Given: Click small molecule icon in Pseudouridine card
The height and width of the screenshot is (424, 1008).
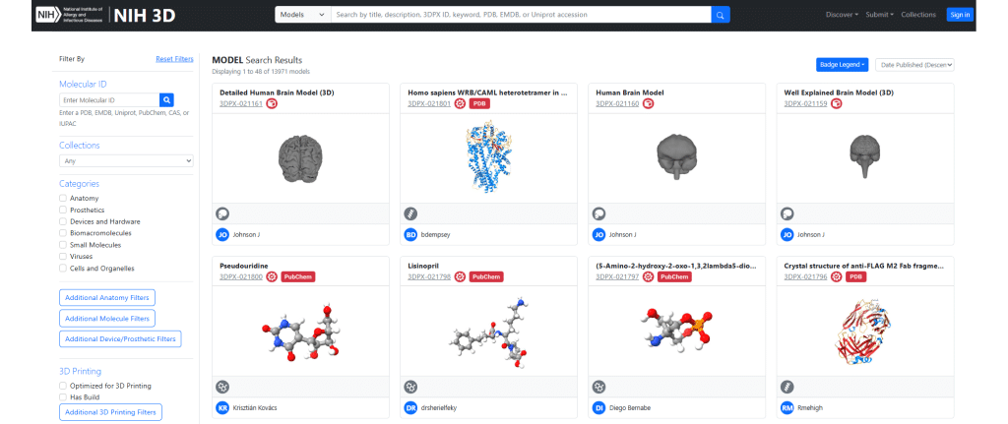Looking at the screenshot, I should tap(222, 387).
